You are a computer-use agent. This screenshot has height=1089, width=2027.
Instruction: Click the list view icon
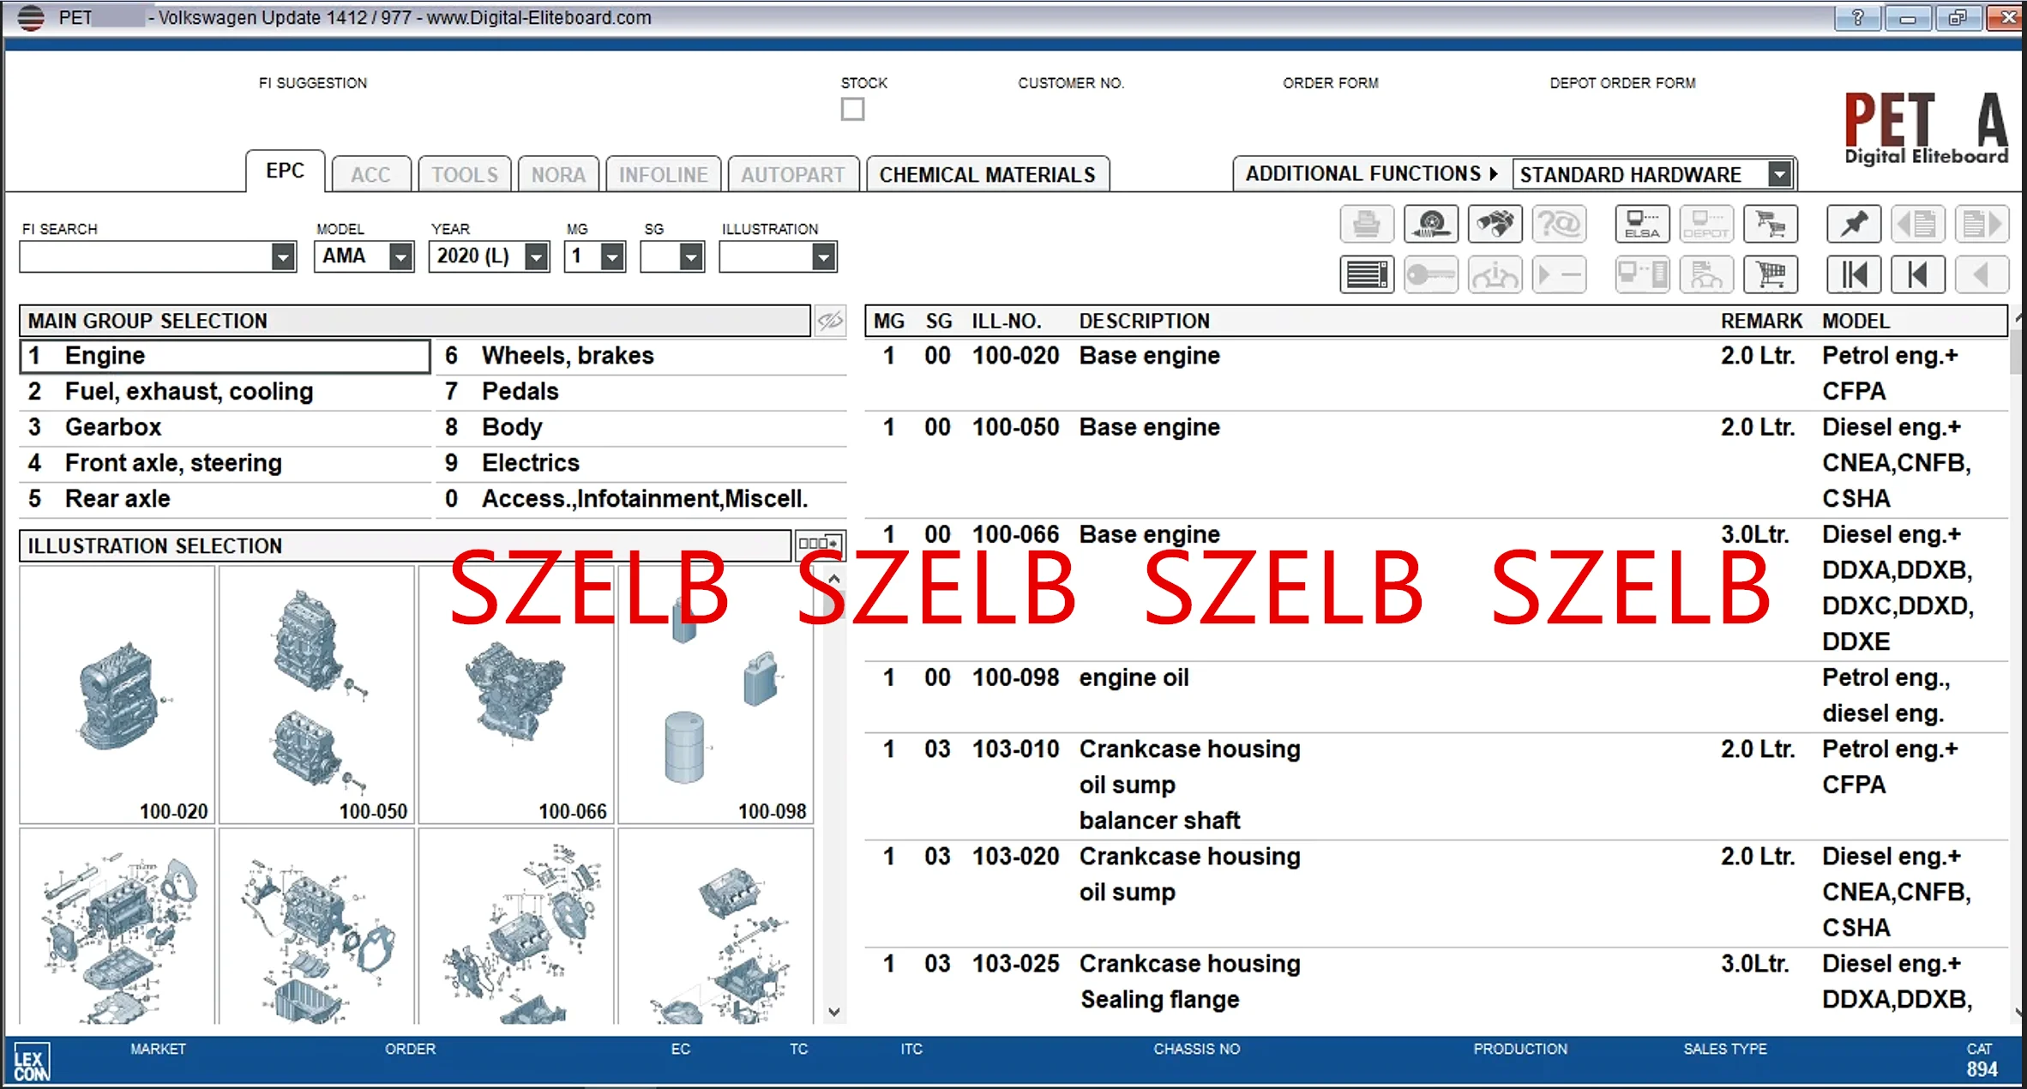click(x=1367, y=275)
